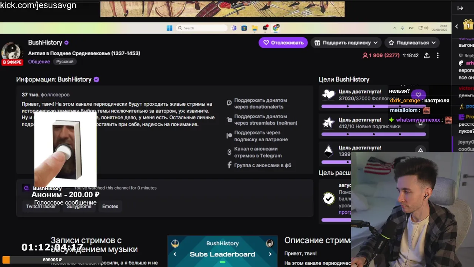Click the dxrk_orxnge username in chat
Viewport: 474px width, 267px height.
point(405,100)
